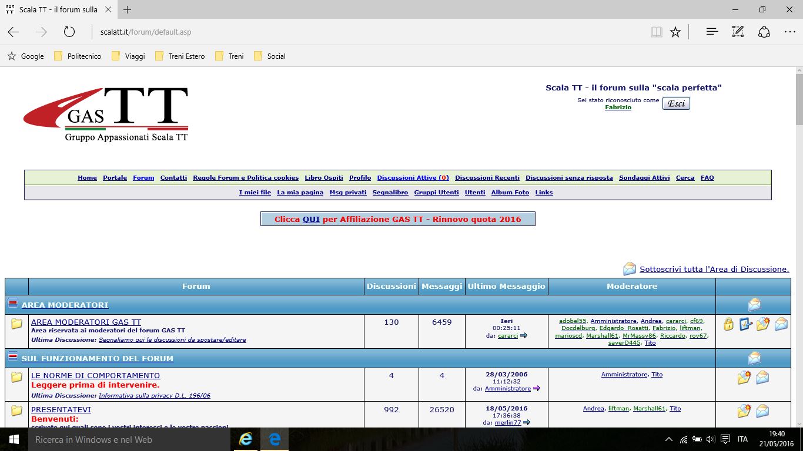Reload the page with the refresh icon

click(x=69, y=32)
